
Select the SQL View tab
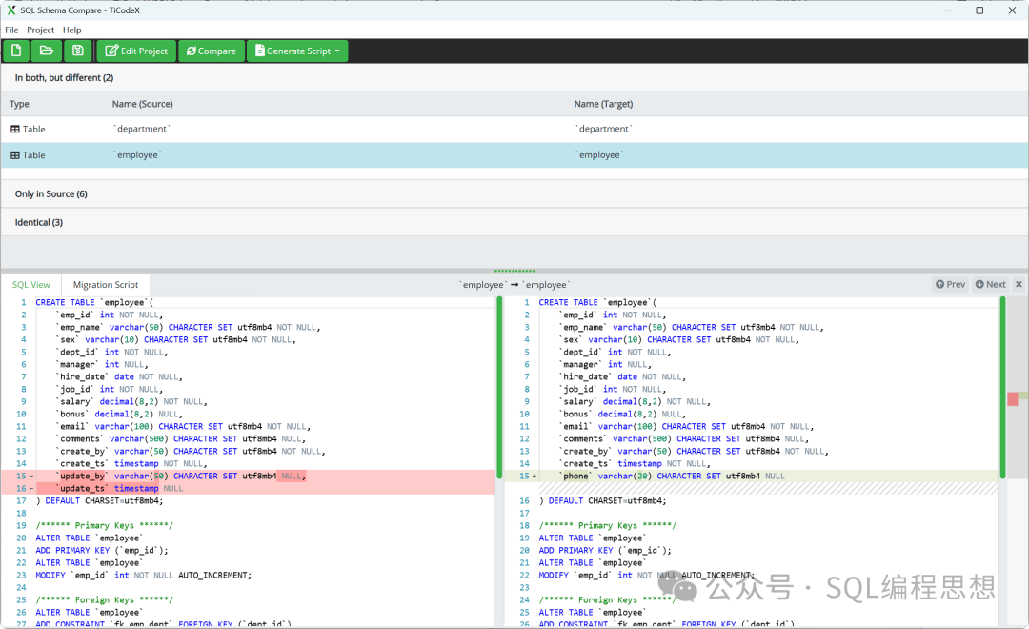(30, 284)
